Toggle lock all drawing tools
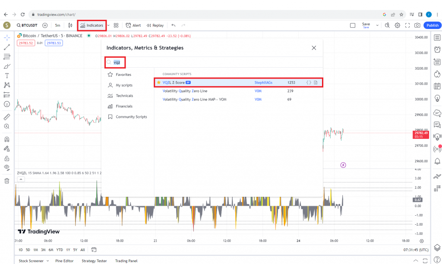The image size is (442, 264). click(7, 158)
